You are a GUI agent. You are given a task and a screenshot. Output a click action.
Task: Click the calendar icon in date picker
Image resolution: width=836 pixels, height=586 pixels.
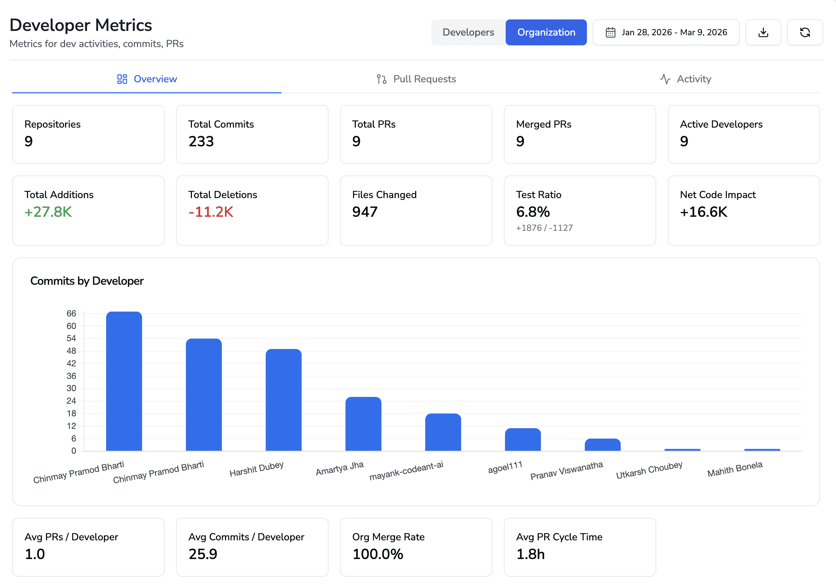pos(610,32)
